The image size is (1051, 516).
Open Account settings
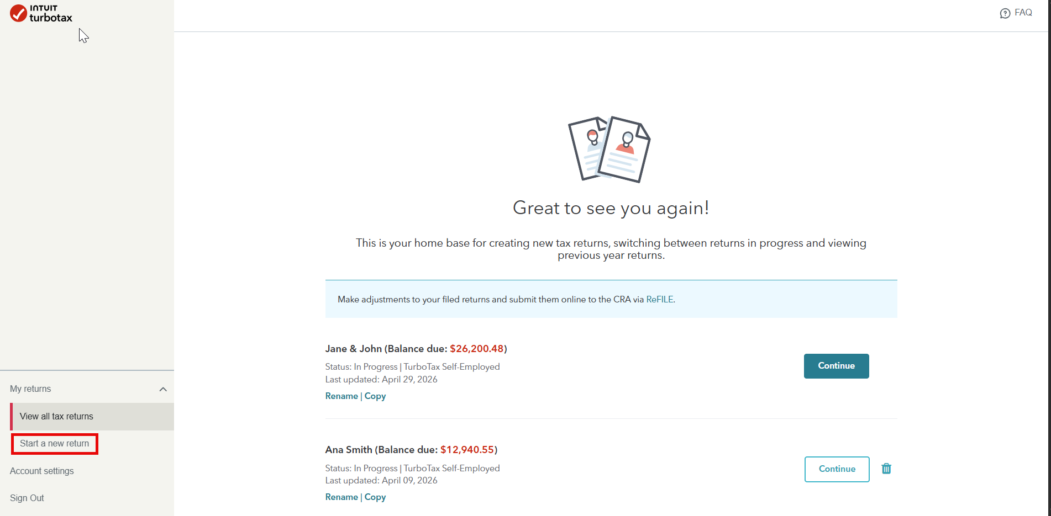(42, 471)
